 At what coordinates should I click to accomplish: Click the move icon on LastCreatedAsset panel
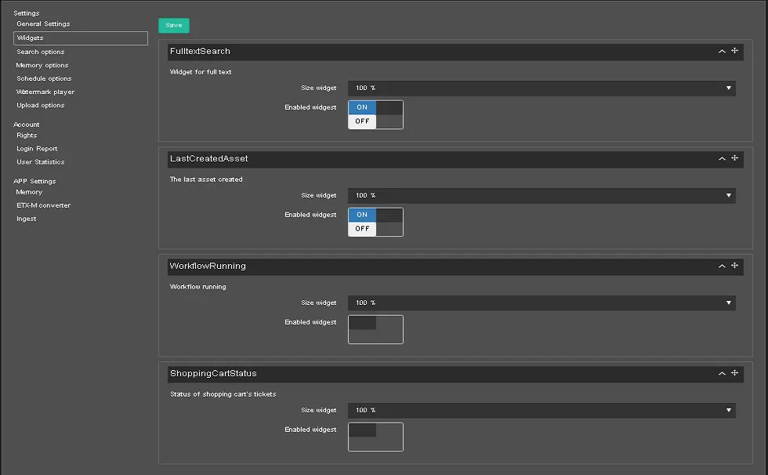pos(734,158)
